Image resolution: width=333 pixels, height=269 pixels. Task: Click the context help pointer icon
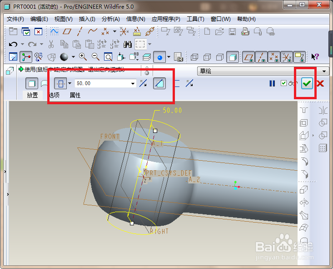click(x=315, y=57)
